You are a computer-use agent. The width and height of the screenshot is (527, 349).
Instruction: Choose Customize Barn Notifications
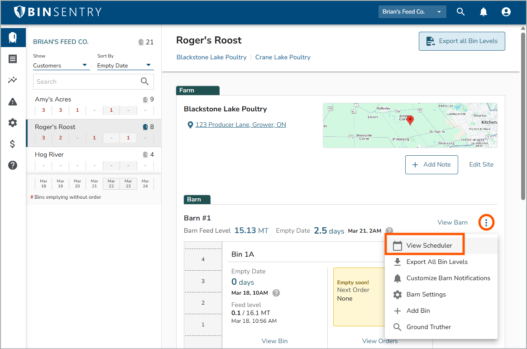441,278
